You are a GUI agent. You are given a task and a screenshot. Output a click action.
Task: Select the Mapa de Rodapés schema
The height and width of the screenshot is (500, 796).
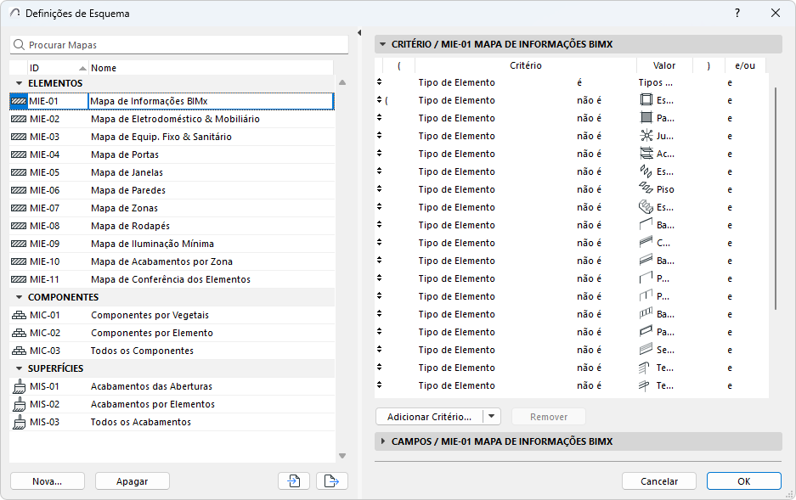[130, 226]
